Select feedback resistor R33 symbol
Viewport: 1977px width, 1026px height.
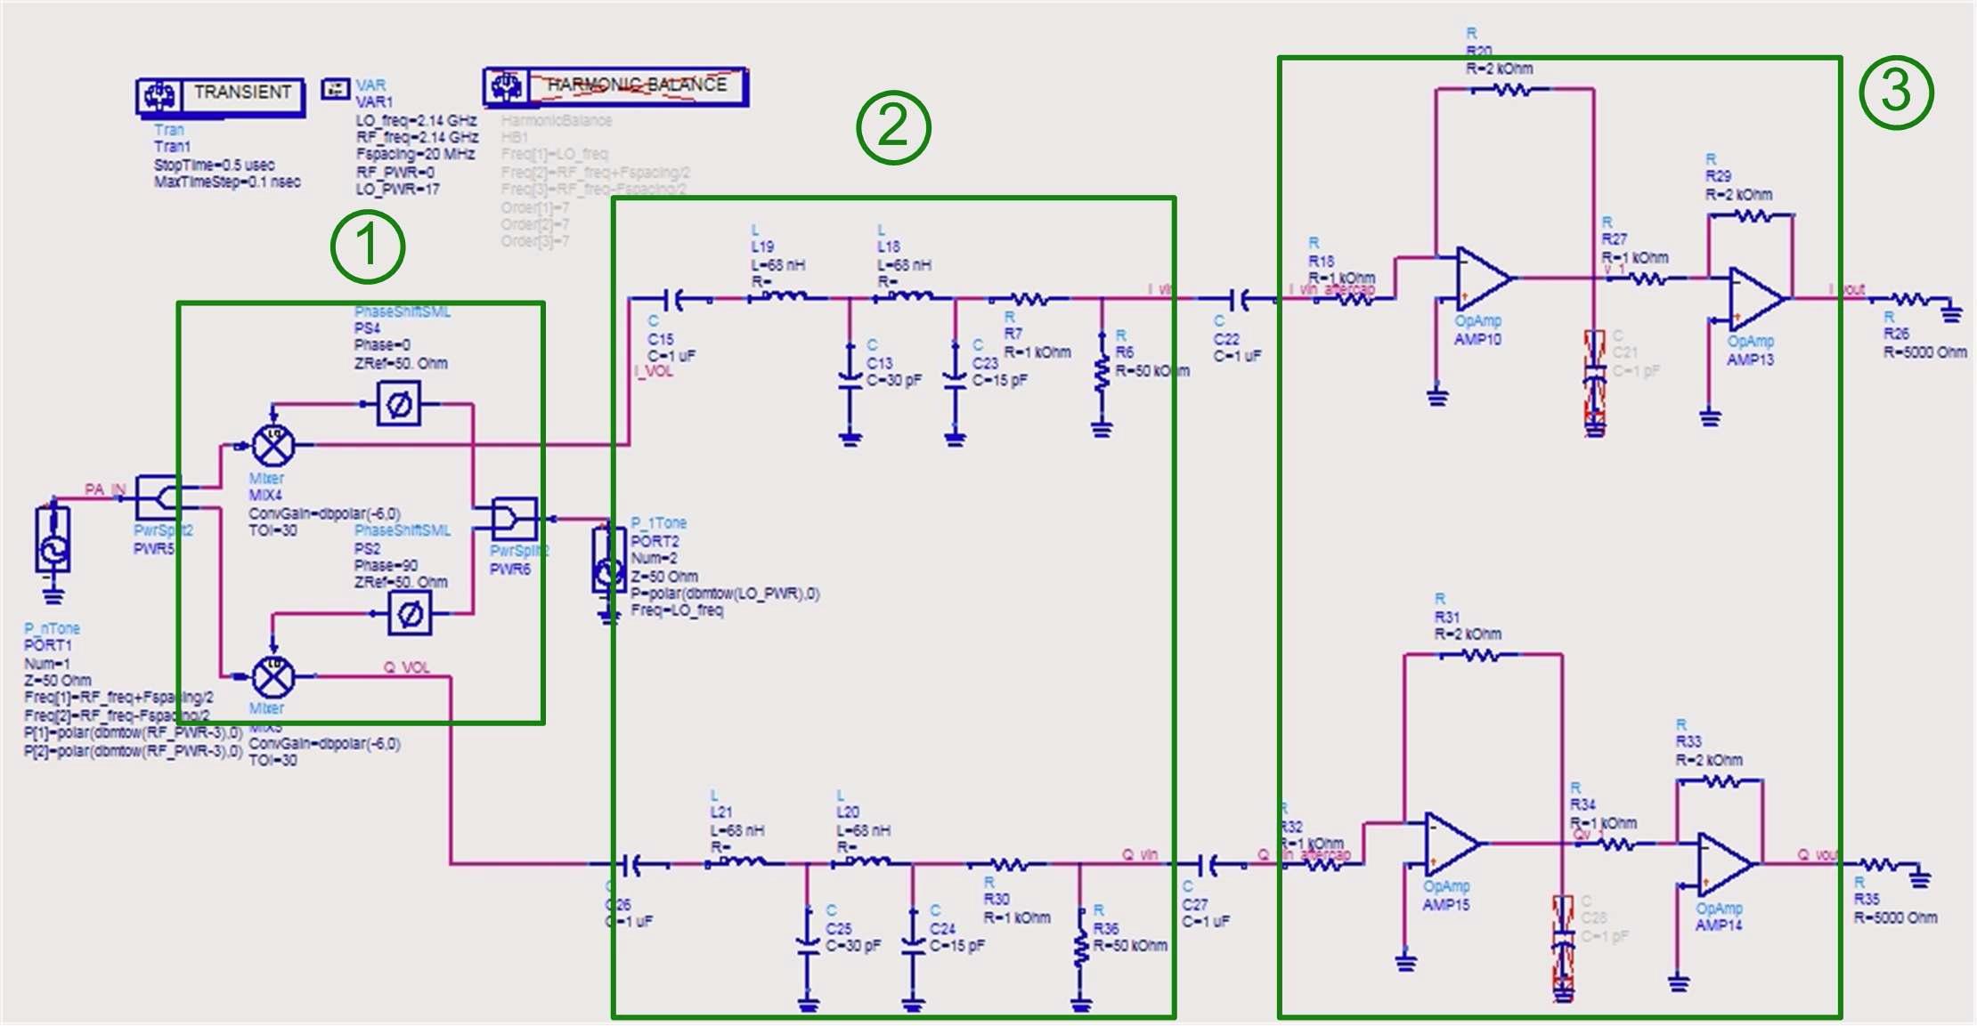coord(1721,780)
